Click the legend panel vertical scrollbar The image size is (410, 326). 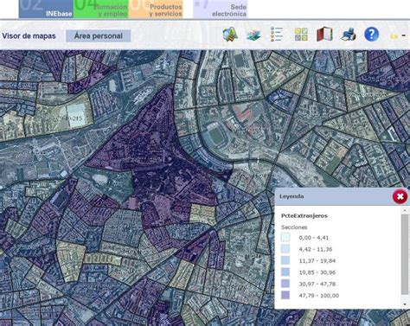[x=405, y=254]
